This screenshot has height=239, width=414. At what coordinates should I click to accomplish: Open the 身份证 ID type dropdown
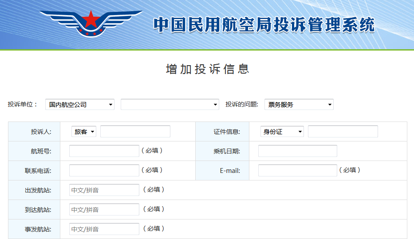coord(282,131)
